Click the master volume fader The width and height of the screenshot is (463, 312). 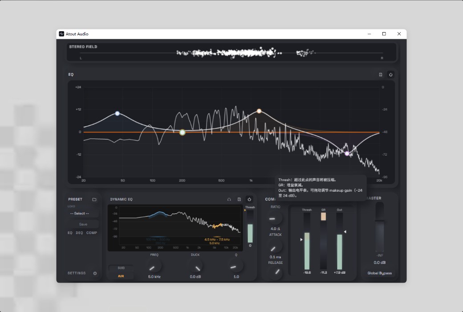click(379, 227)
